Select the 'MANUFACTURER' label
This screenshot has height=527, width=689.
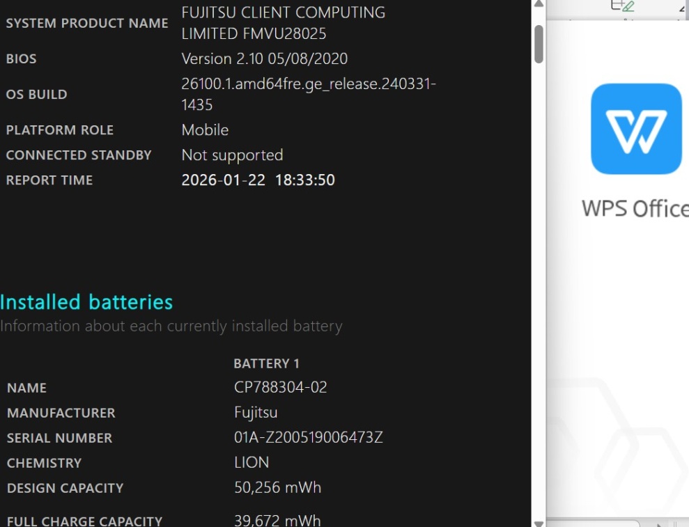tap(61, 414)
